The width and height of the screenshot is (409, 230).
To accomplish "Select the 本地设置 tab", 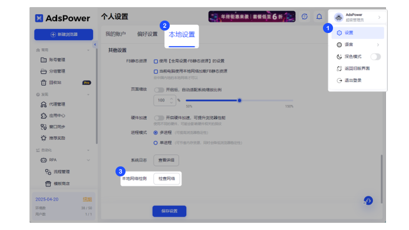I will [182, 34].
